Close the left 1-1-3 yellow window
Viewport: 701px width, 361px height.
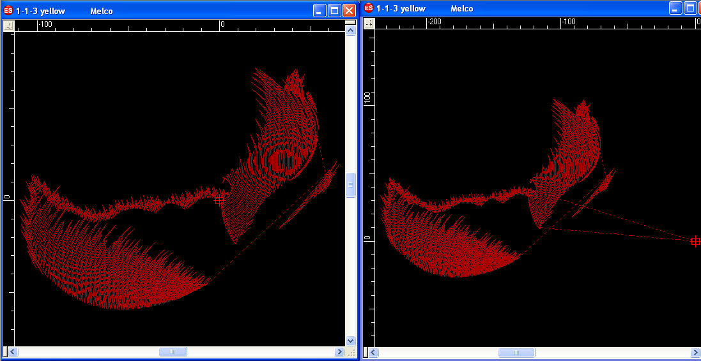349,11
